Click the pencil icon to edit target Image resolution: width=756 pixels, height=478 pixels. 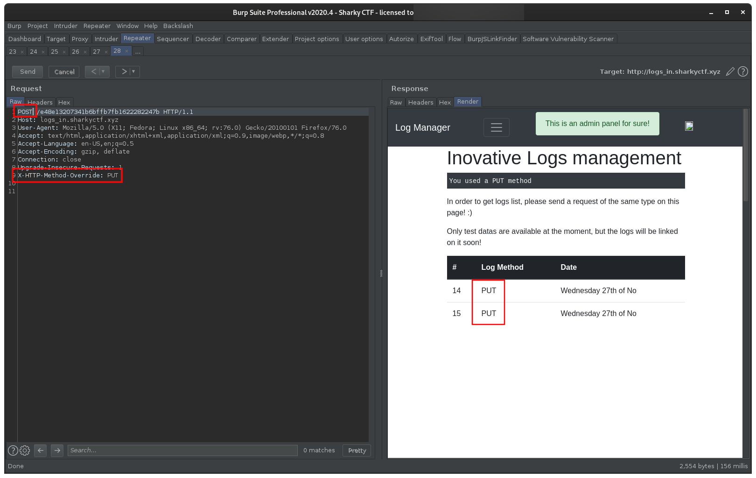click(730, 71)
